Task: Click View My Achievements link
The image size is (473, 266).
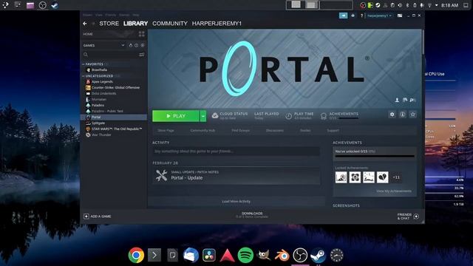Action: tap(394, 191)
